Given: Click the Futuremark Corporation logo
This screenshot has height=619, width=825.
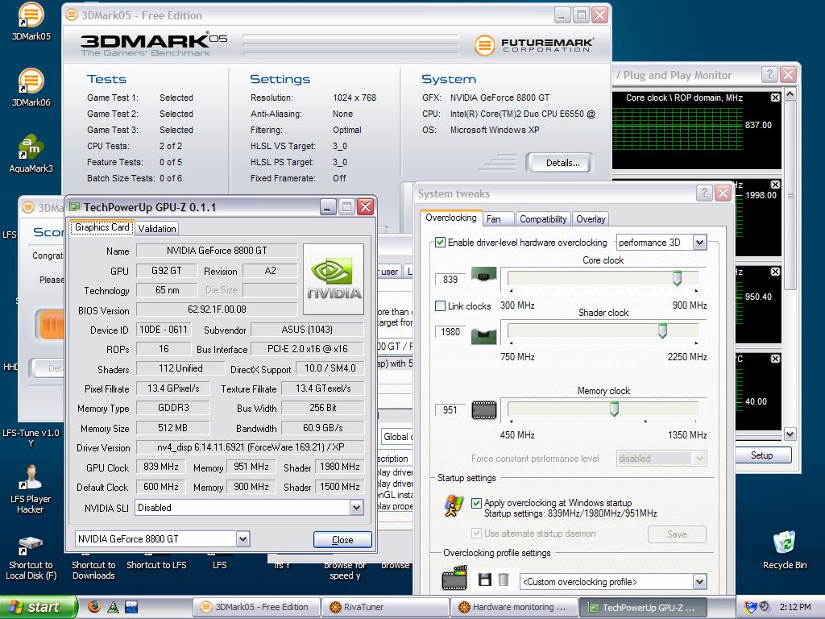Looking at the screenshot, I should coord(533,45).
